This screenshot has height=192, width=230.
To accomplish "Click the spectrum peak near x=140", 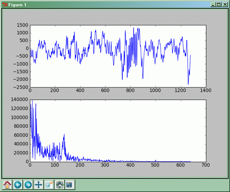I will tap(64, 134).
